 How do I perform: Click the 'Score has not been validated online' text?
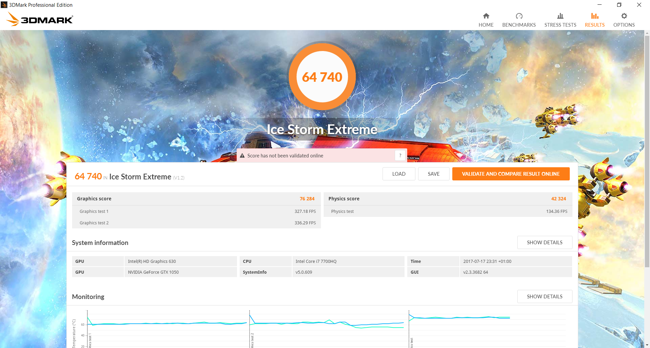pos(285,156)
